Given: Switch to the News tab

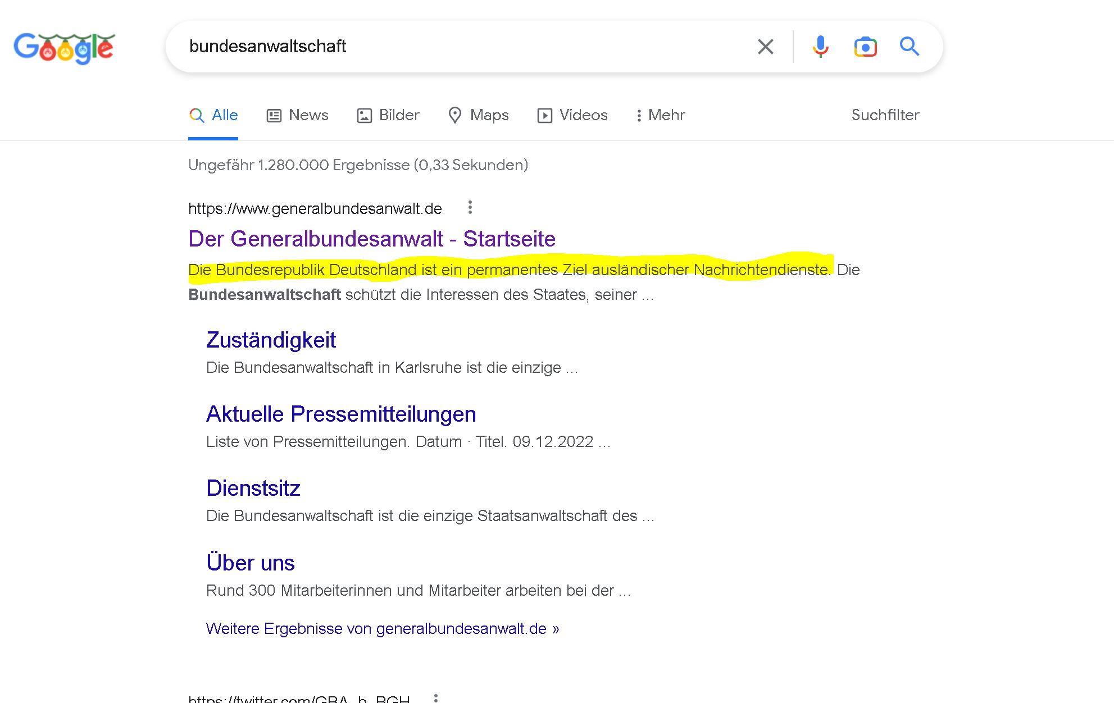Looking at the screenshot, I should click(x=297, y=115).
